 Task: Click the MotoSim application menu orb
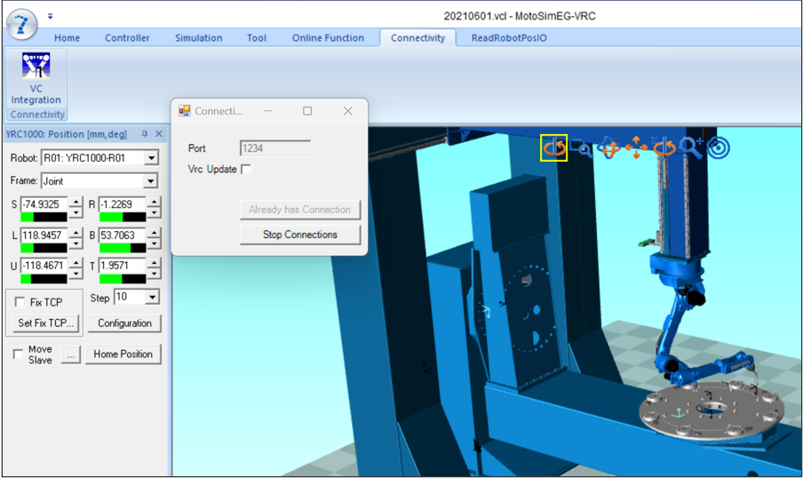(21, 24)
